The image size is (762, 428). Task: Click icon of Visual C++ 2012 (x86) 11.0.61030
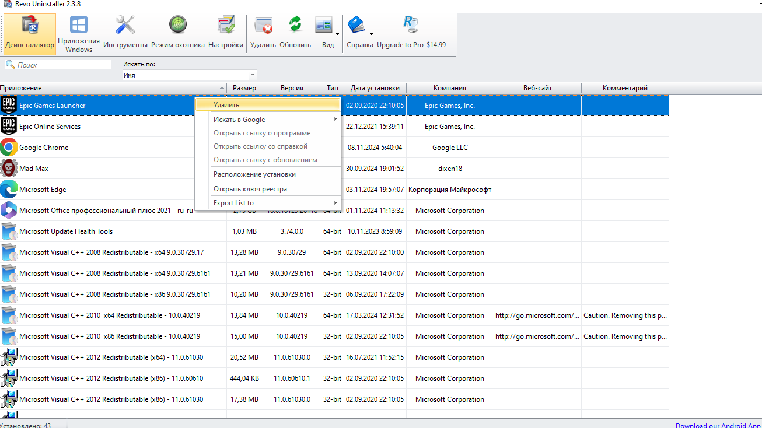tap(9, 399)
